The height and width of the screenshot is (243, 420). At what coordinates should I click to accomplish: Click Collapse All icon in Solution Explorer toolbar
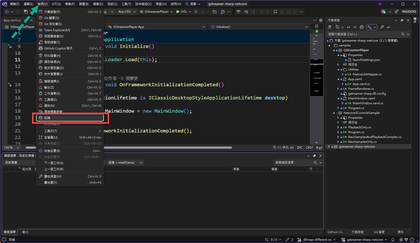[x=355, y=27]
